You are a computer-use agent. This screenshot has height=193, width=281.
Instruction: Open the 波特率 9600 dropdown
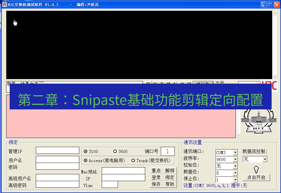(x=235, y=159)
